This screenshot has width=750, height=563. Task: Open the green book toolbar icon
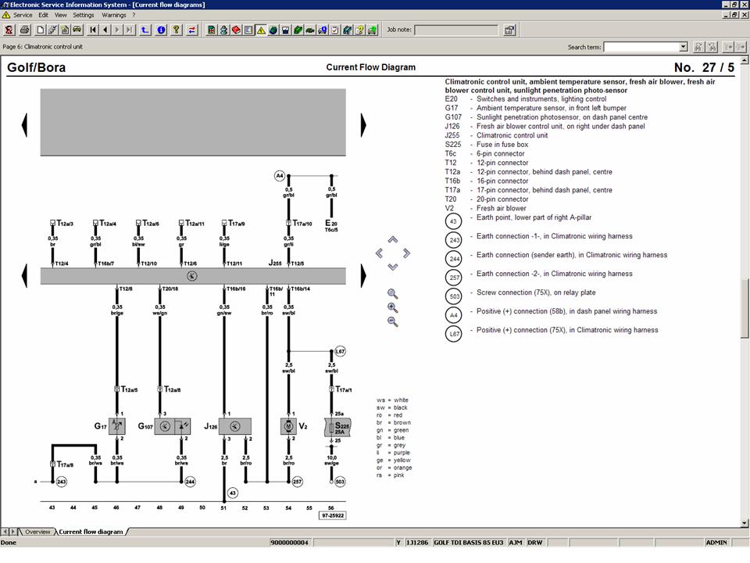[298, 30]
